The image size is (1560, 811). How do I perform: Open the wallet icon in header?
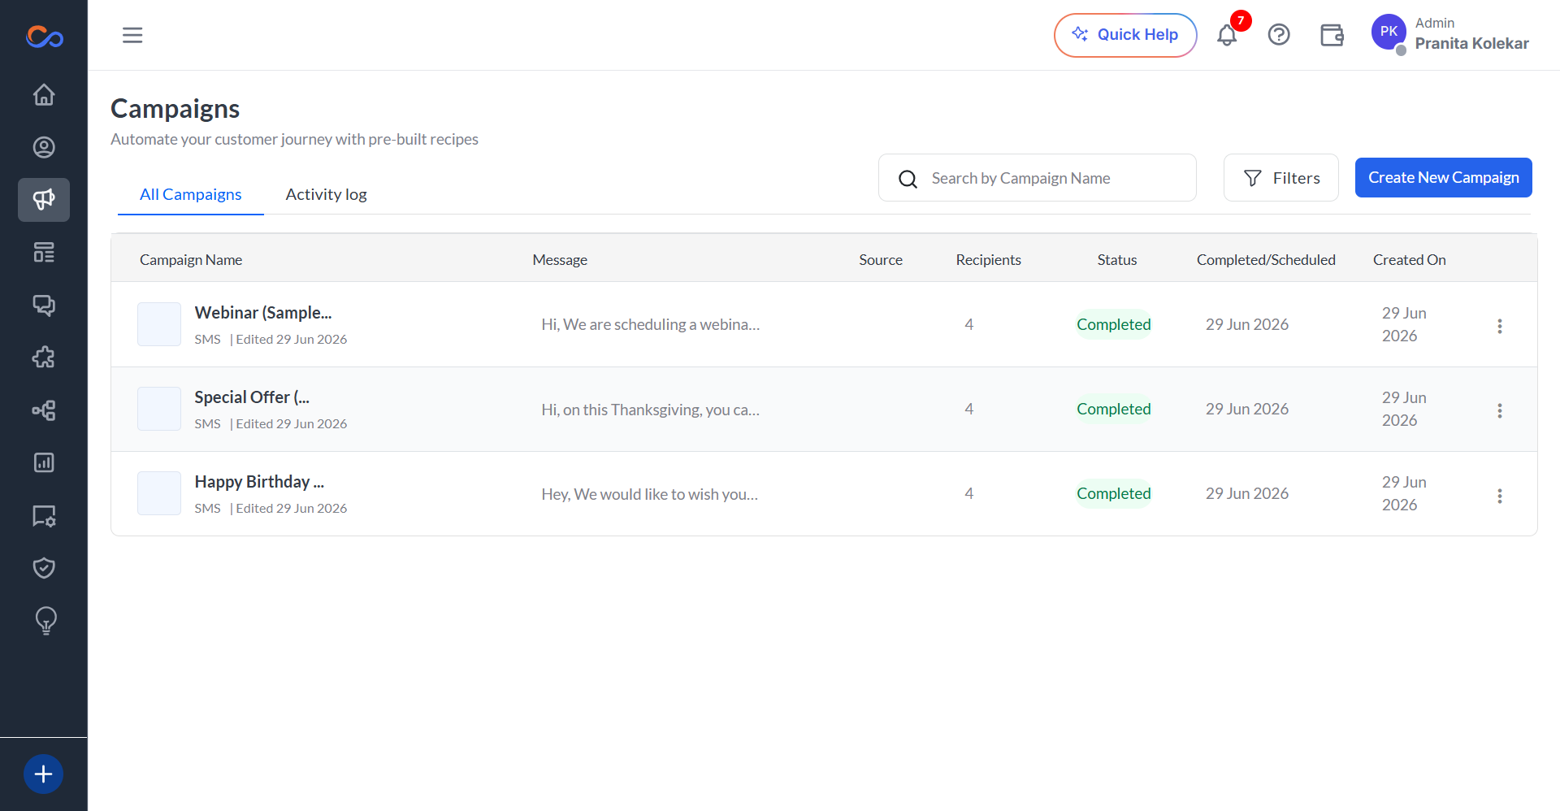click(1332, 35)
